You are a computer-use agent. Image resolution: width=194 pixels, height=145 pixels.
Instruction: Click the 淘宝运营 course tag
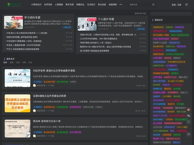click(x=157, y=135)
